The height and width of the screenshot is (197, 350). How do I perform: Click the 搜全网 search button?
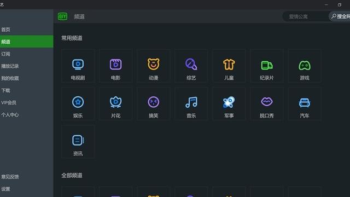(x=340, y=16)
